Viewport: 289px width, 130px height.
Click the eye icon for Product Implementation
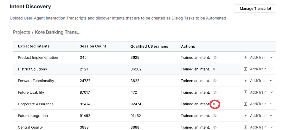pyautogui.click(x=215, y=58)
